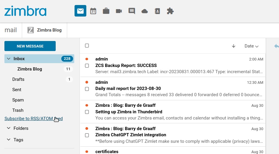This screenshot has width=279, height=154.
Task: Select the ZCS Backup Report message checkbox
Action: pos(87,66)
